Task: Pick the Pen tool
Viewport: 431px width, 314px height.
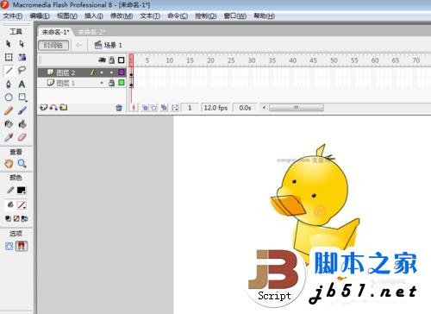Action: [9, 84]
